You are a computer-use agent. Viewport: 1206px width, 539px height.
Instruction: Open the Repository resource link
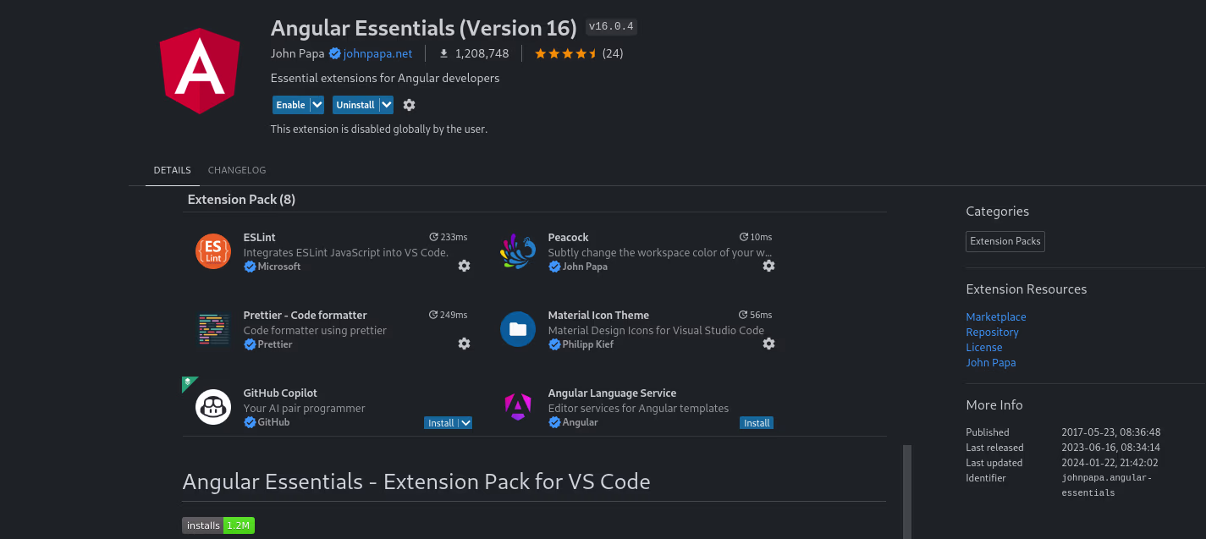tap(992, 333)
